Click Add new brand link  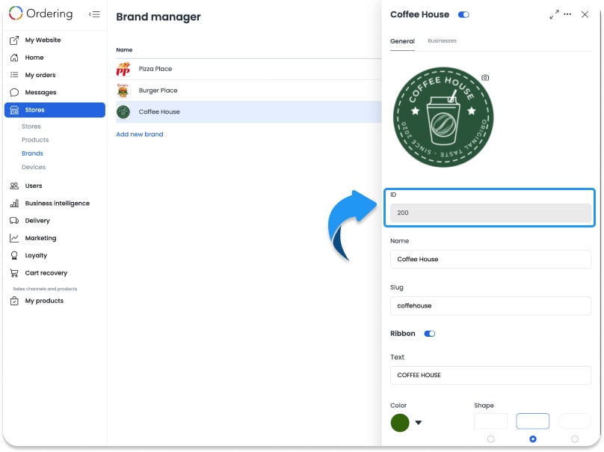140,134
